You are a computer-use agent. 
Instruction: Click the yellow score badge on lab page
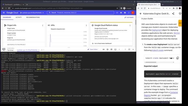point(180,23)
